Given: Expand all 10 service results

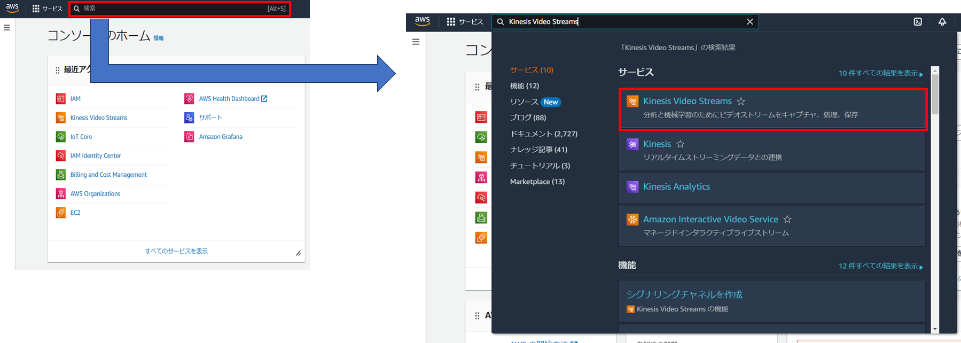Looking at the screenshot, I should 881,73.
